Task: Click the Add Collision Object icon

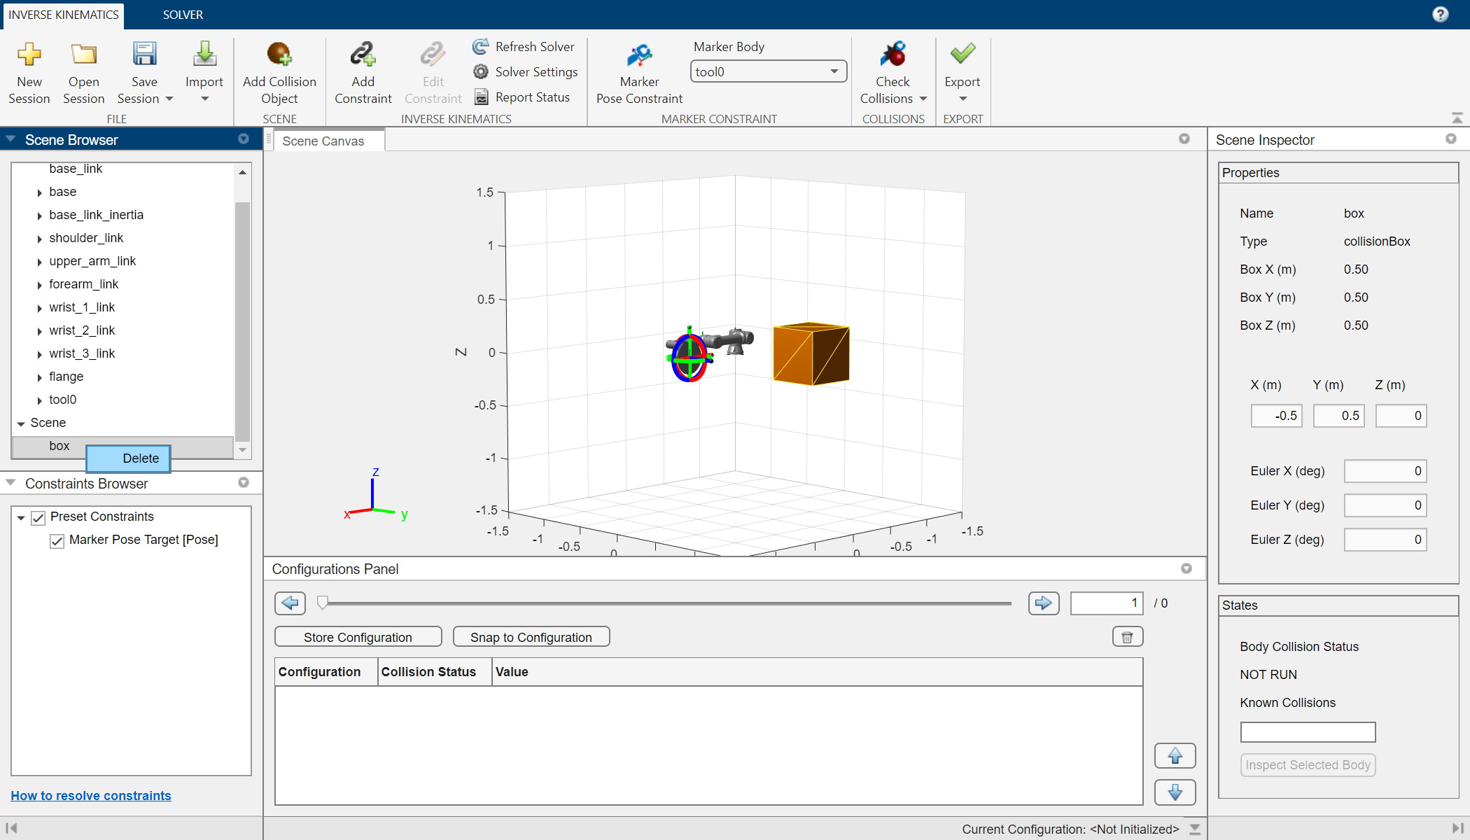Action: [x=279, y=55]
